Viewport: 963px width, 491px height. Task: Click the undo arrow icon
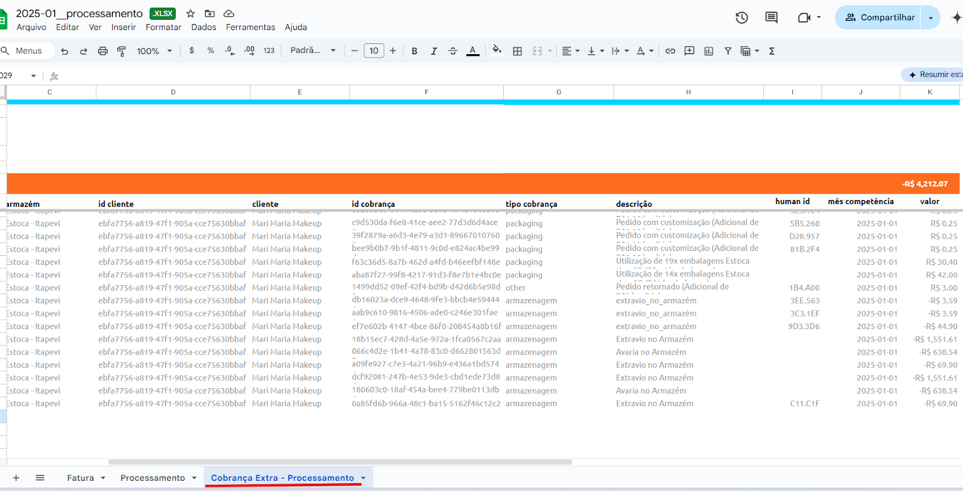click(x=64, y=51)
